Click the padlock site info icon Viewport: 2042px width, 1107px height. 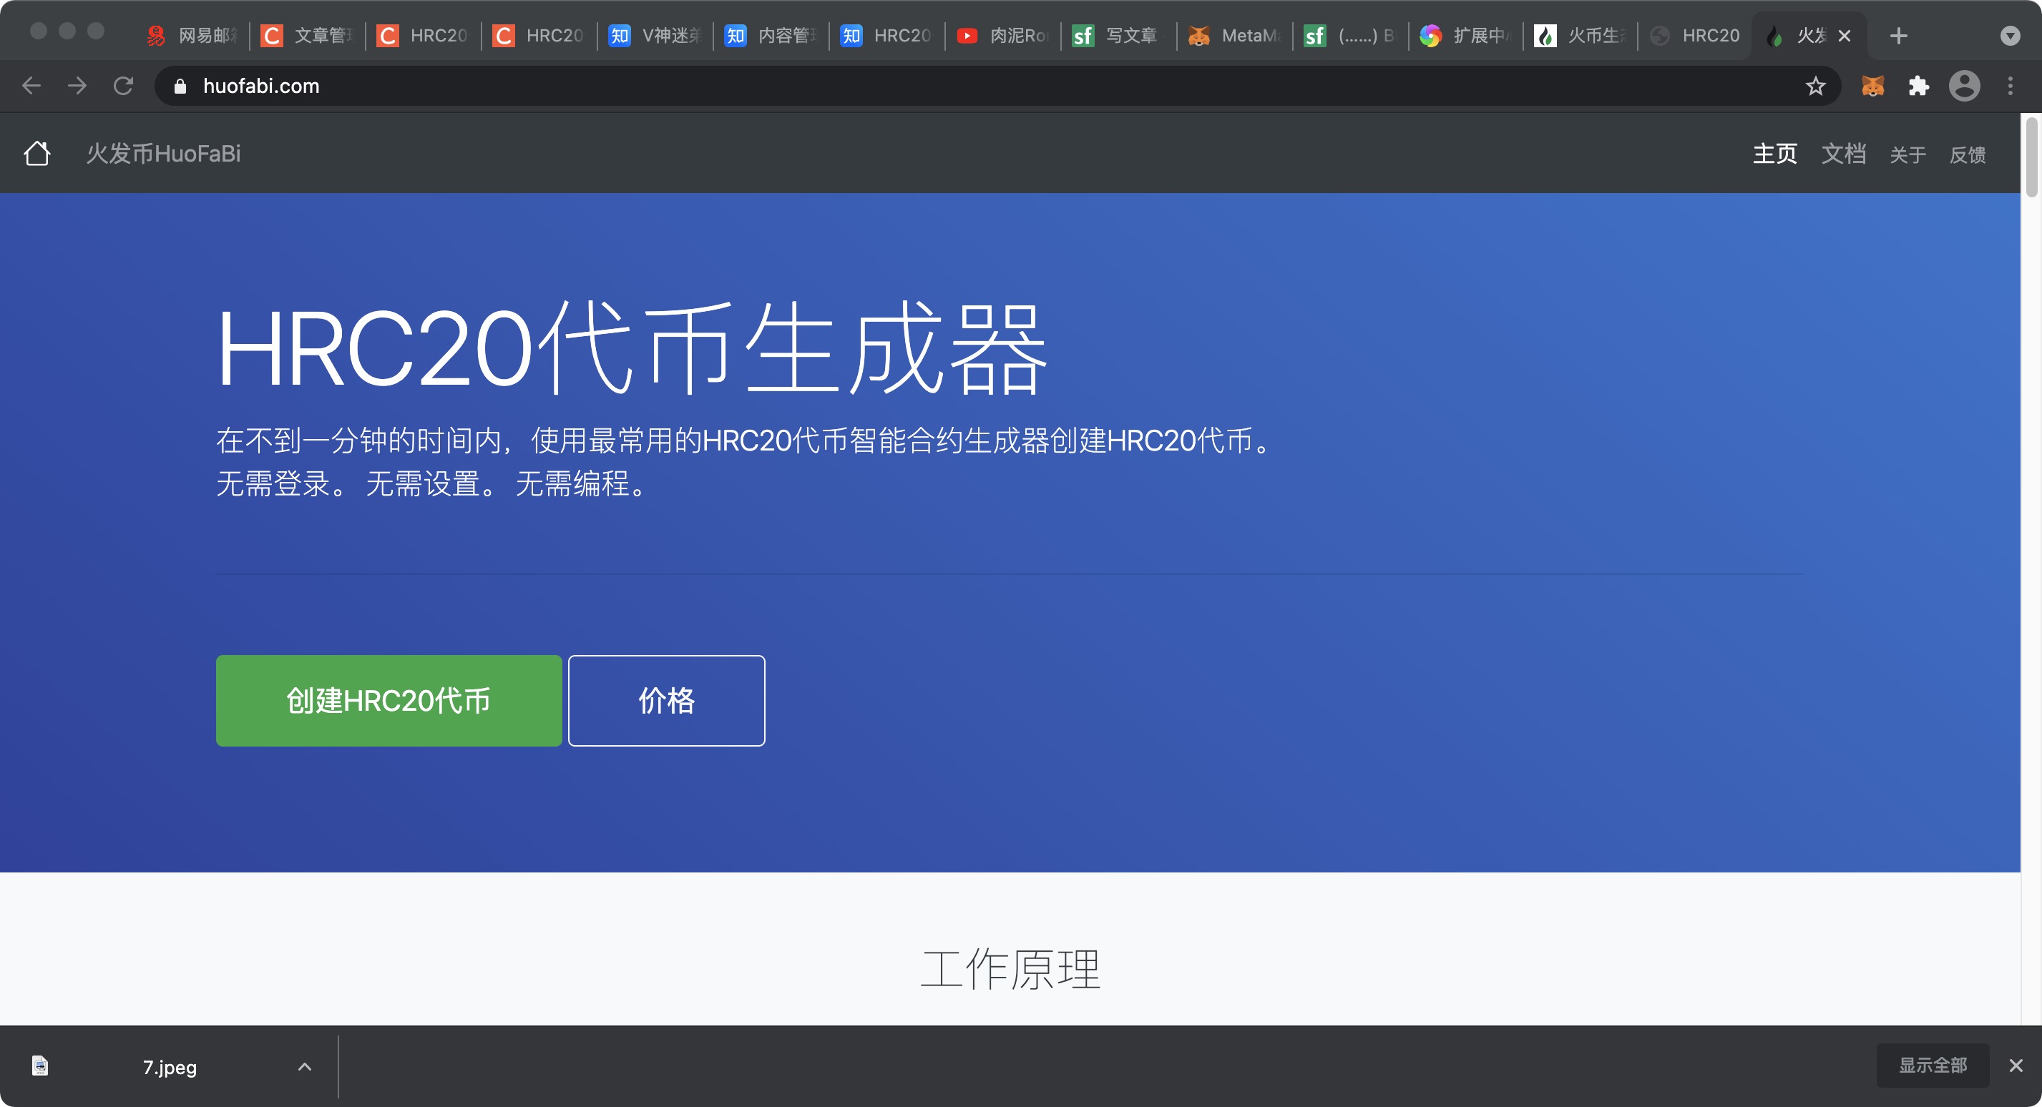tap(180, 87)
